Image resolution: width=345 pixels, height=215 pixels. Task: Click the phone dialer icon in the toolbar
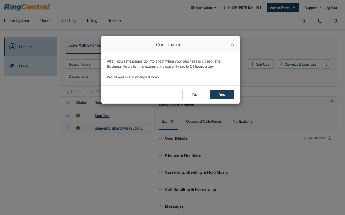(x=319, y=21)
